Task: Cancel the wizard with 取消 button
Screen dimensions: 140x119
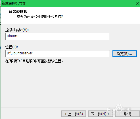Action: point(128,114)
